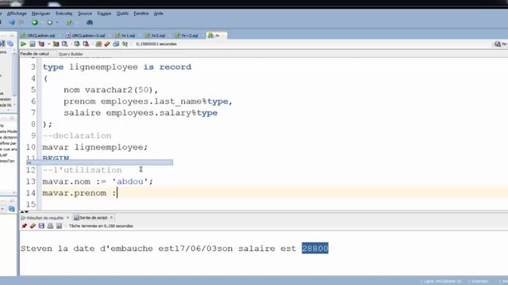Open the Explain Plan dropdown arrow

pyautogui.click(x=48, y=44)
